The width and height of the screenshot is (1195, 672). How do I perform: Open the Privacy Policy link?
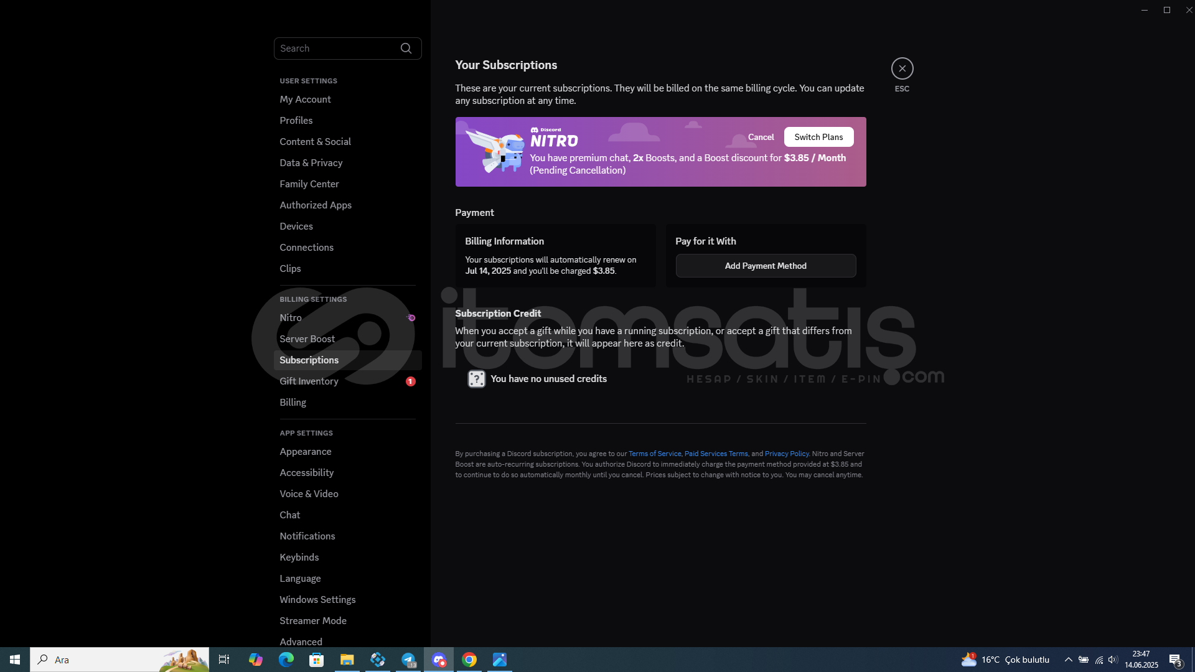(787, 454)
